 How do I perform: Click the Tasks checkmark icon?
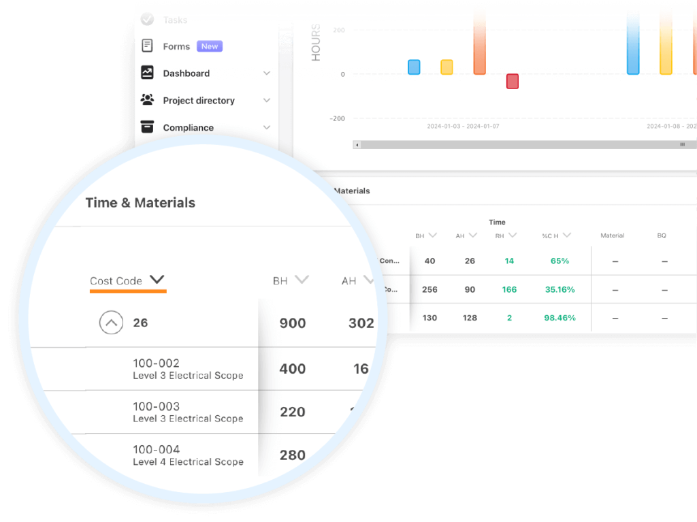pyautogui.click(x=147, y=19)
